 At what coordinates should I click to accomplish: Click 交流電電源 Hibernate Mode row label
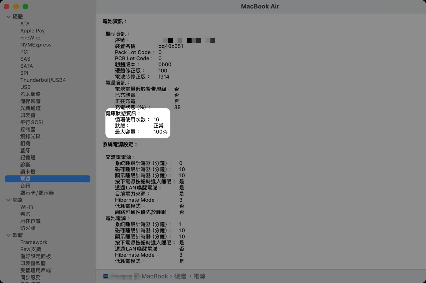tap(136, 200)
